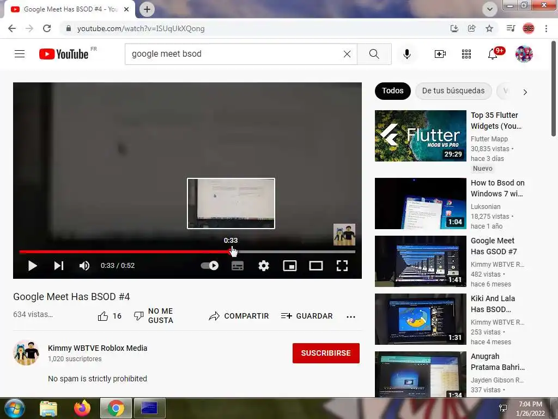The image size is (558, 419).
Task: Open a new browser tab
Action: tap(147, 9)
